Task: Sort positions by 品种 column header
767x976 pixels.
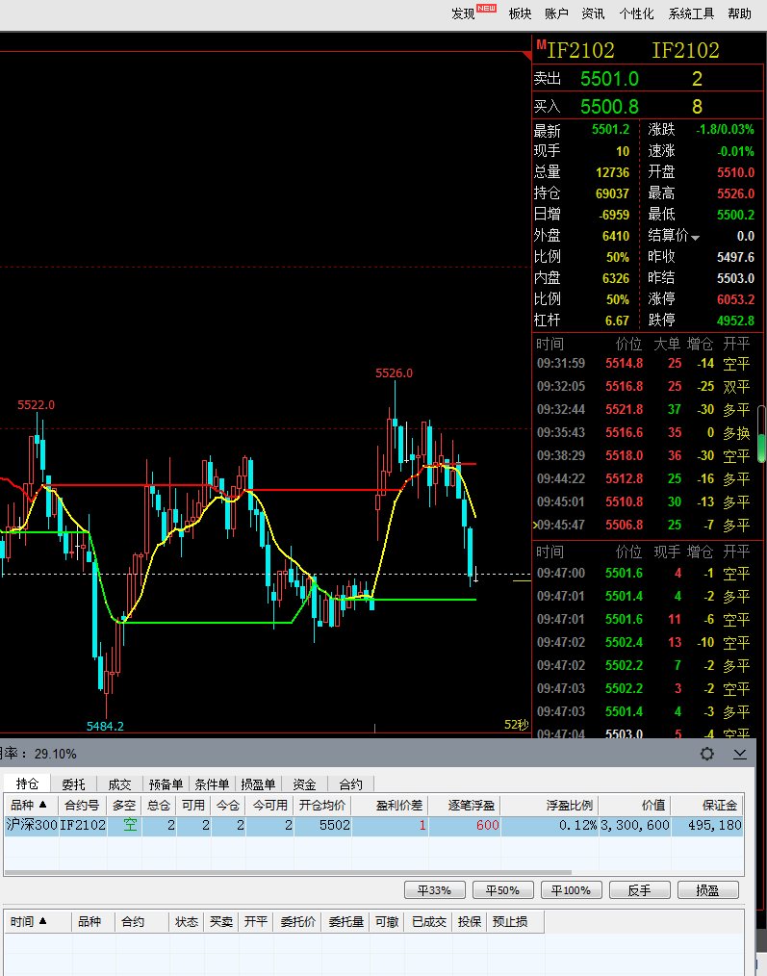Action: tap(32, 805)
